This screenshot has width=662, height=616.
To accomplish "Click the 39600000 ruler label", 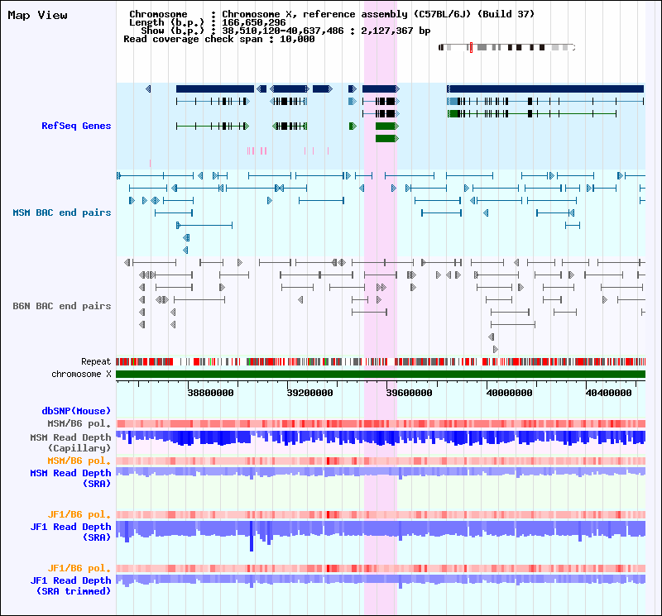I will pyautogui.click(x=409, y=393).
